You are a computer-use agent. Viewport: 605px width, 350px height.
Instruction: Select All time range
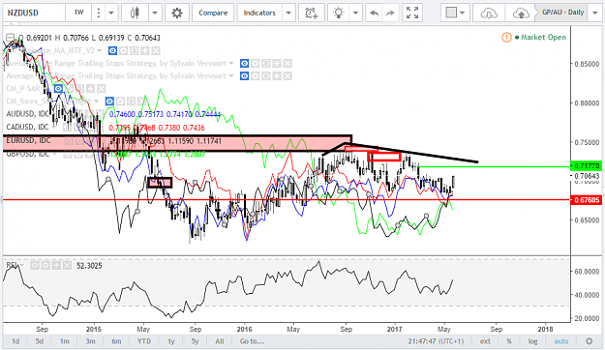[219, 341]
